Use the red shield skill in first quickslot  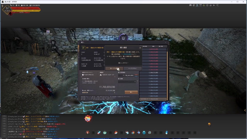[88, 133]
